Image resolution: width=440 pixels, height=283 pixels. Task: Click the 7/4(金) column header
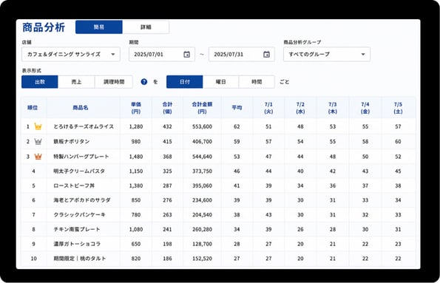[365, 108]
